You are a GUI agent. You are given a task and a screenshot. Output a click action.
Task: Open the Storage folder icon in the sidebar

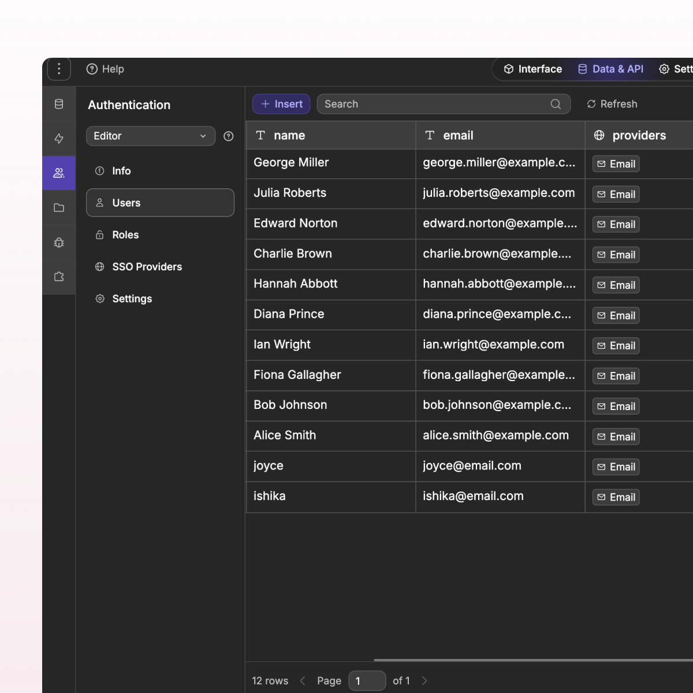click(x=58, y=207)
